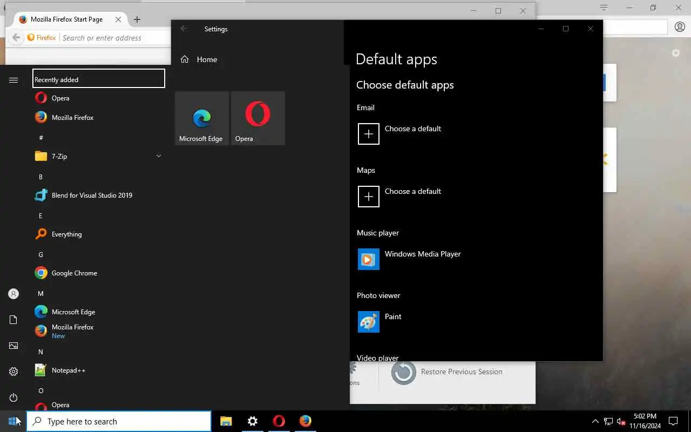Open Pictures icon in Start sidebar
This screenshot has height=432, width=691.
click(x=13, y=346)
